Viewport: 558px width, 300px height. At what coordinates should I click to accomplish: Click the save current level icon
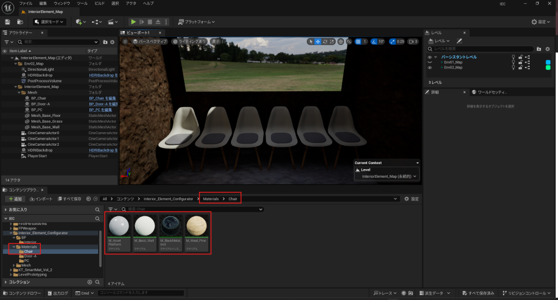[8, 22]
